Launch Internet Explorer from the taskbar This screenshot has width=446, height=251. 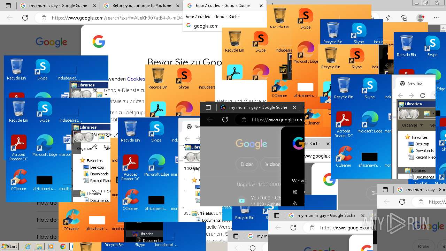[28, 246]
